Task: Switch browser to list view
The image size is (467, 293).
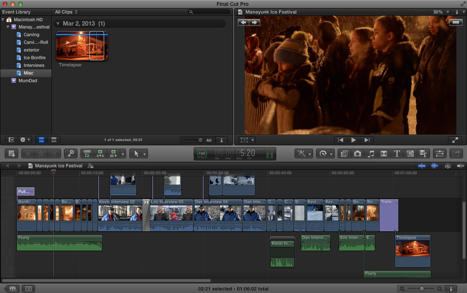Action: [x=54, y=140]
